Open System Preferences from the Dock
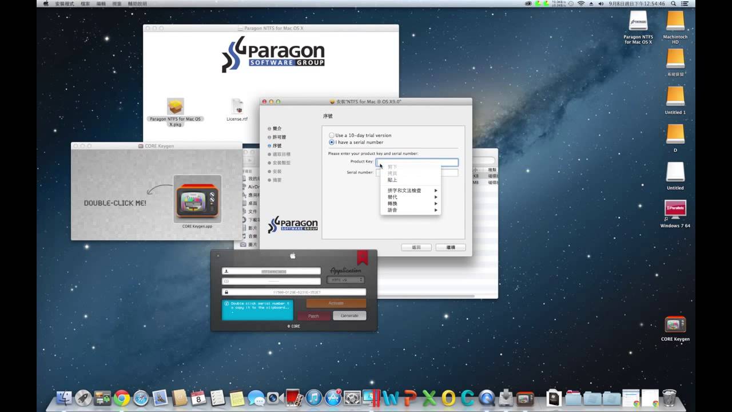The width and height of the screenshot is (732, 412). 352,398
